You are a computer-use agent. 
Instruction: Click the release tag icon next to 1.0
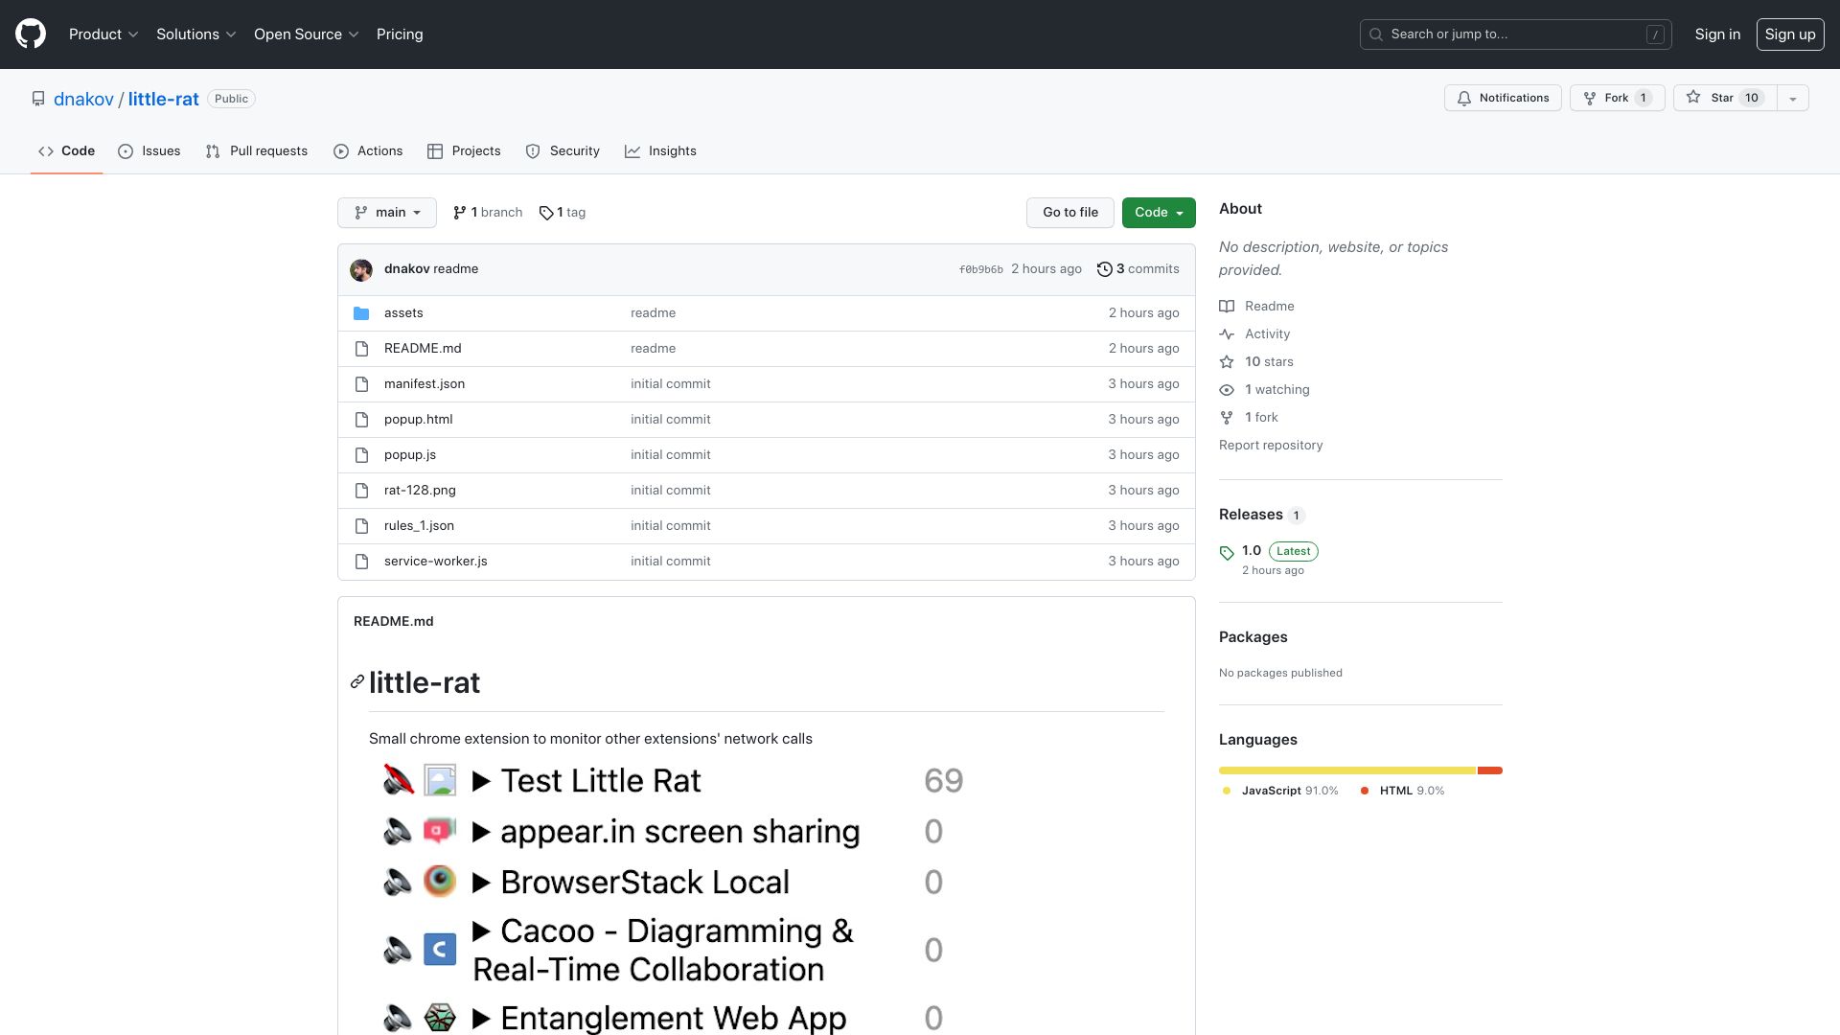[1227, 552]
